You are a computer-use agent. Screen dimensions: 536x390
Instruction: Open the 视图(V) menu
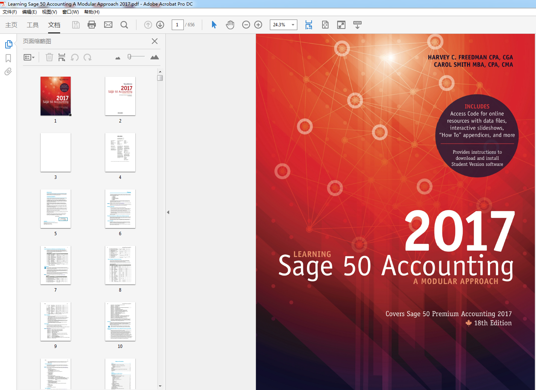(x=50, y=12)
